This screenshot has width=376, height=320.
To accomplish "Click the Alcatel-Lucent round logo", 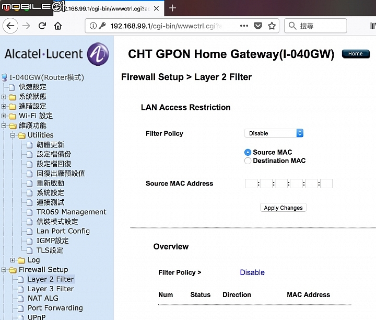I will tap(98, 54).
